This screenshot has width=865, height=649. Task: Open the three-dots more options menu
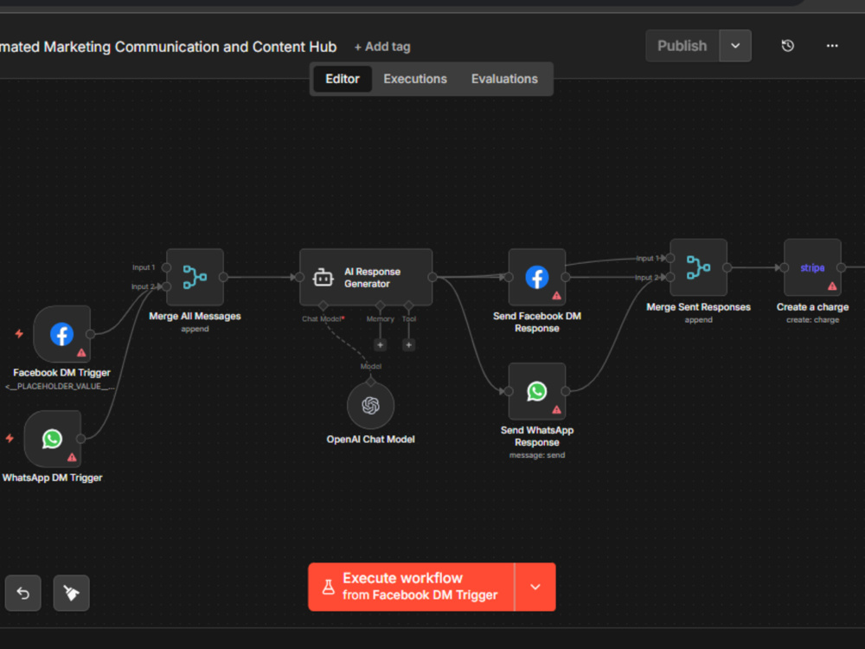(x=832, y=46)
